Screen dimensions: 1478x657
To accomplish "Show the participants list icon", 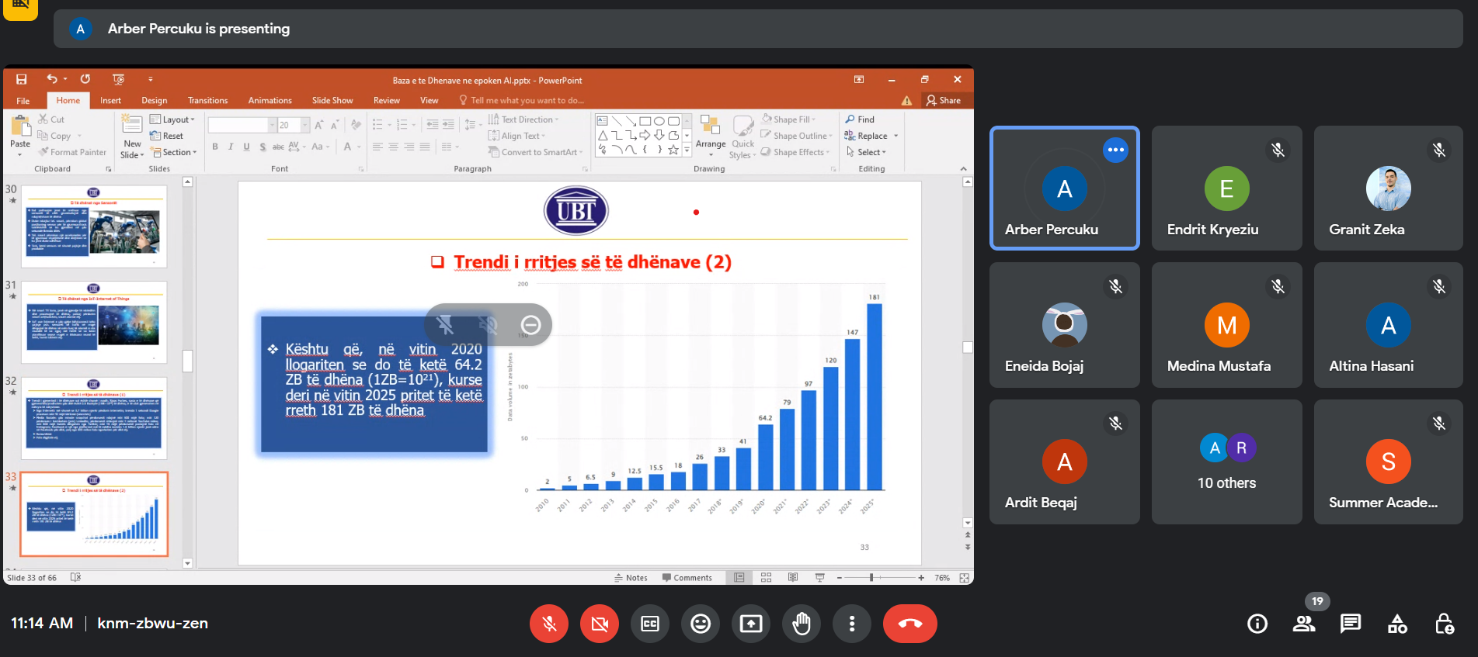I will (x=1304, y=624).
